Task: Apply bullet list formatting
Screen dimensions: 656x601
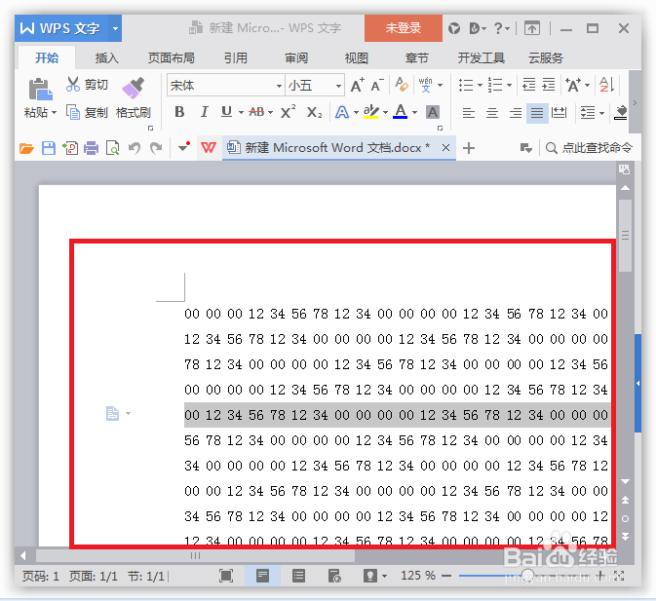Action: click(x=466, y=86)
